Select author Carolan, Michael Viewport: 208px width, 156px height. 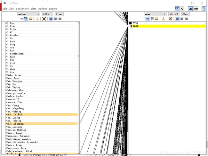pyautogui.click(x=42, y=130)
